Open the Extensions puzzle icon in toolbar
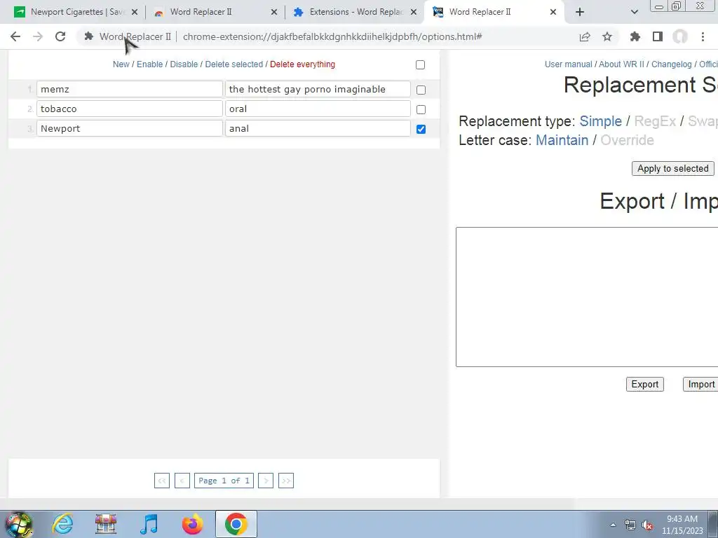This screenshot has height=538, width=718. click(635, 36)
